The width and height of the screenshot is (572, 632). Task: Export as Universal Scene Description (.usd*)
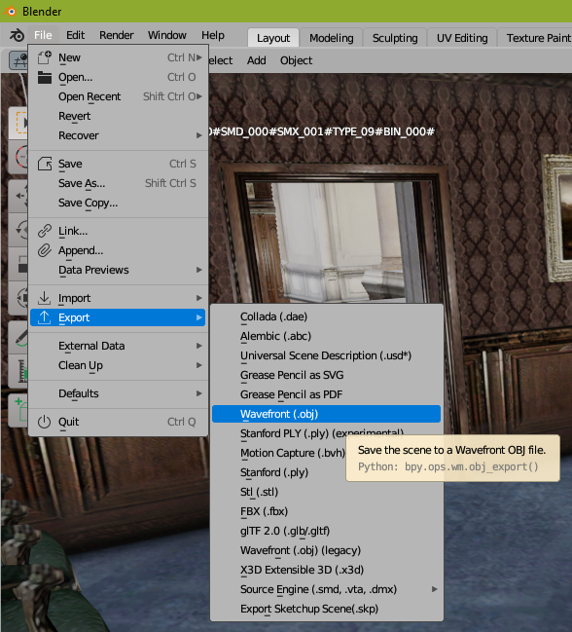tap(327, 355)
